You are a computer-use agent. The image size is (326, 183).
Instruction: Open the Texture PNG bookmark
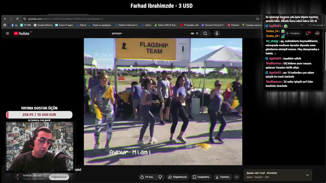coord(165,25)
